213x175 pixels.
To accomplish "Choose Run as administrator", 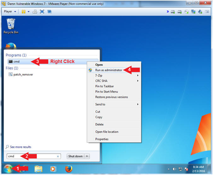I will (x=114, y=70).
